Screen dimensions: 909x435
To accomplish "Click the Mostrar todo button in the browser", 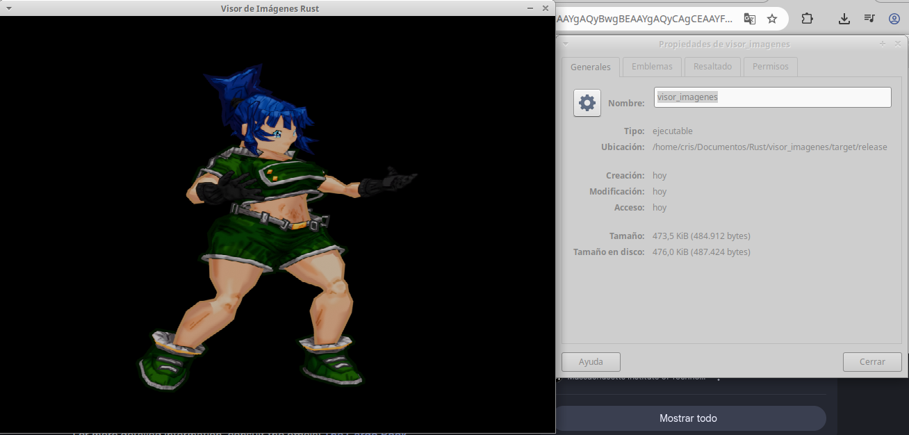I will (688, 418).
